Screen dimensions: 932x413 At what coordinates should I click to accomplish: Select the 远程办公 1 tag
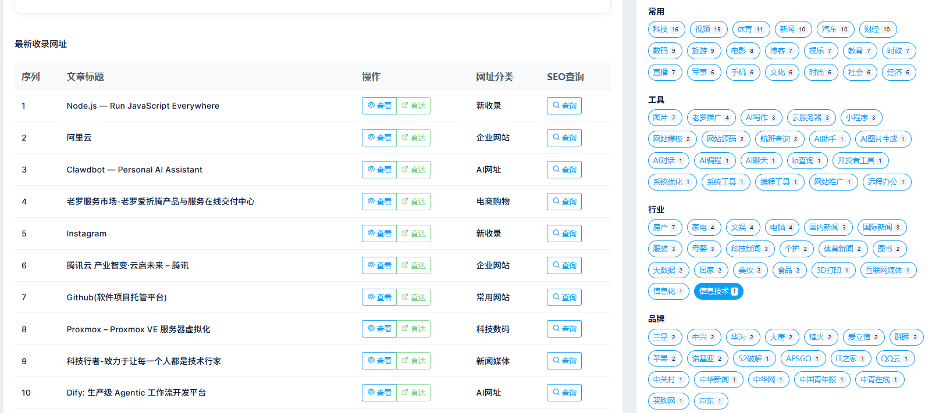coord(887,182)
